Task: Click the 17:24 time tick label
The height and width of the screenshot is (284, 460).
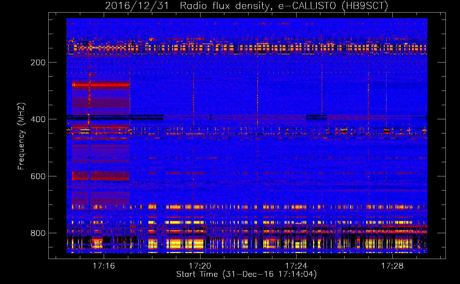Action: [296, 266]
